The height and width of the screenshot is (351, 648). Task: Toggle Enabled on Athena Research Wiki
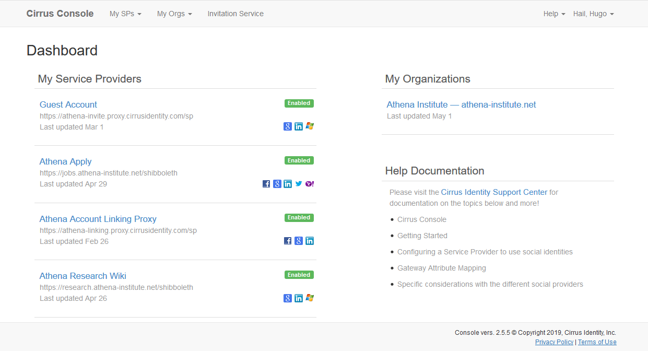pyautogui.click(x=299, y=274)
